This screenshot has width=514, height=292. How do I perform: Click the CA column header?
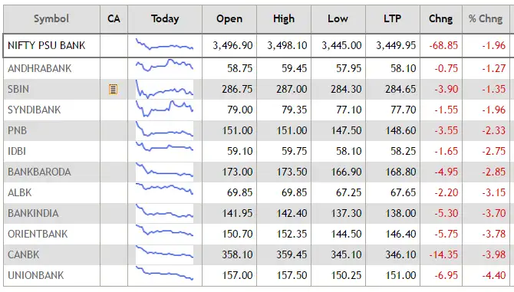[x=114, y=18]
